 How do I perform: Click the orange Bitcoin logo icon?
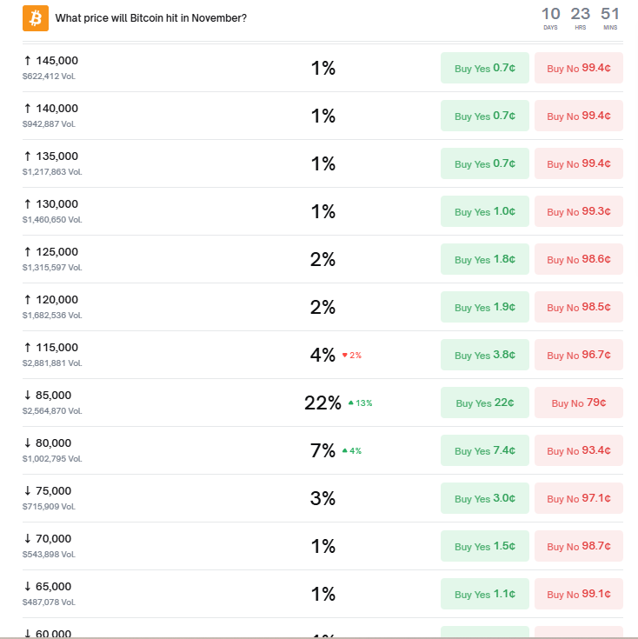(x=36, y=17)
